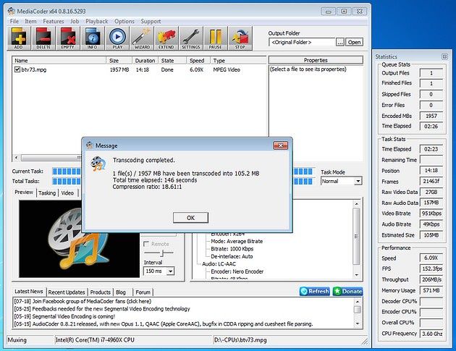Click the DELETE toolbar icon
The height and width of the screenshot is (351, 456).
point(43,38)
